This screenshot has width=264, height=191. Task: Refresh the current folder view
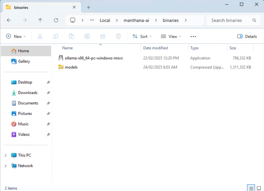(x=56, y=20)
